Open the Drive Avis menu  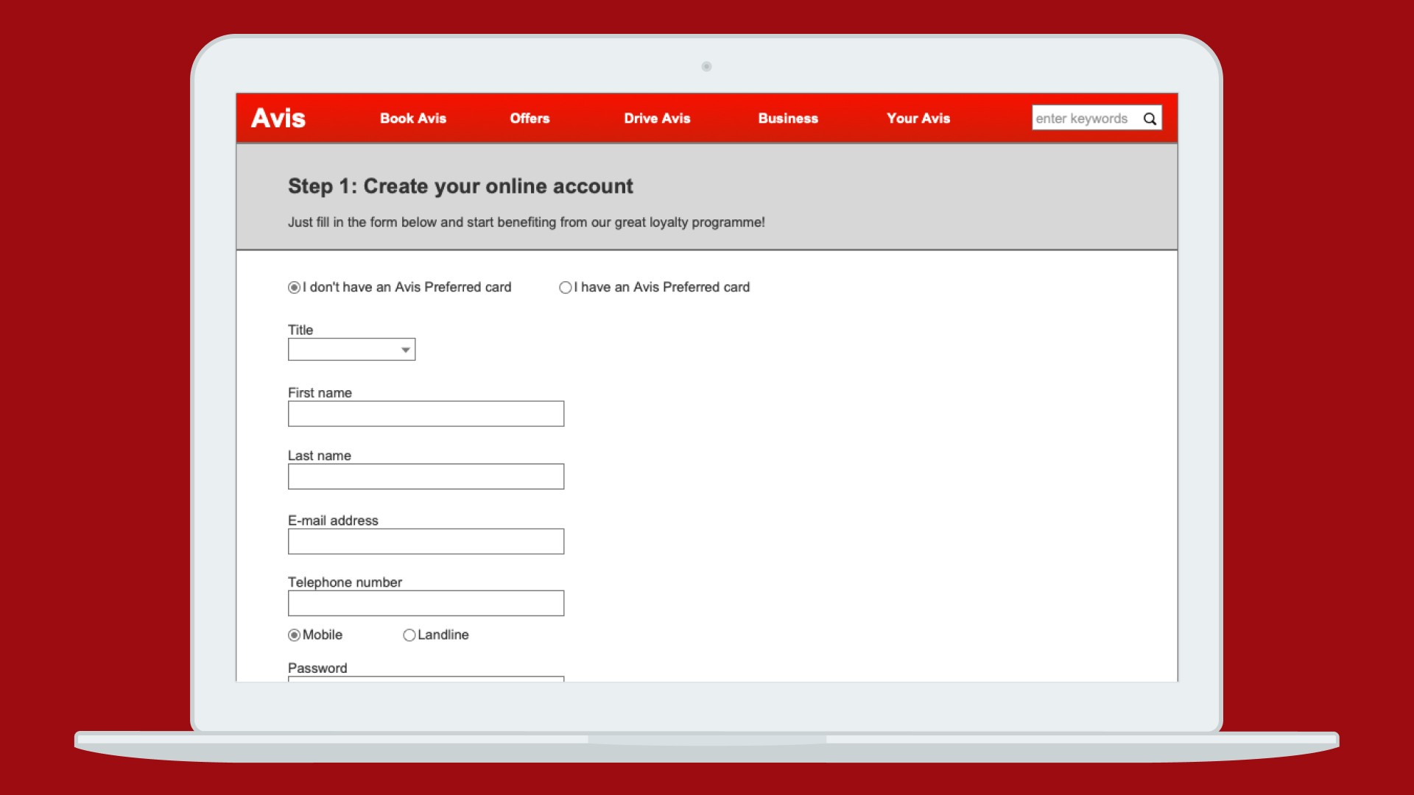(x=657, y=119)
